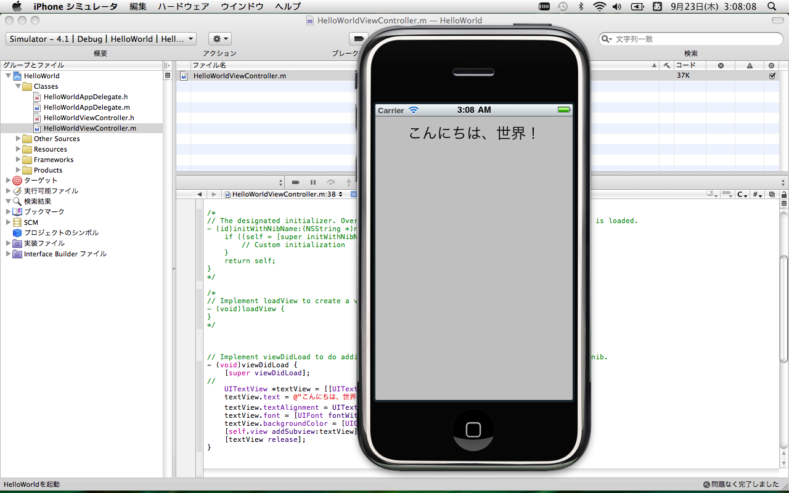This screenshot has height=493, width=789.
Task: Collapse the Classes folder
Action: (18, 86)
